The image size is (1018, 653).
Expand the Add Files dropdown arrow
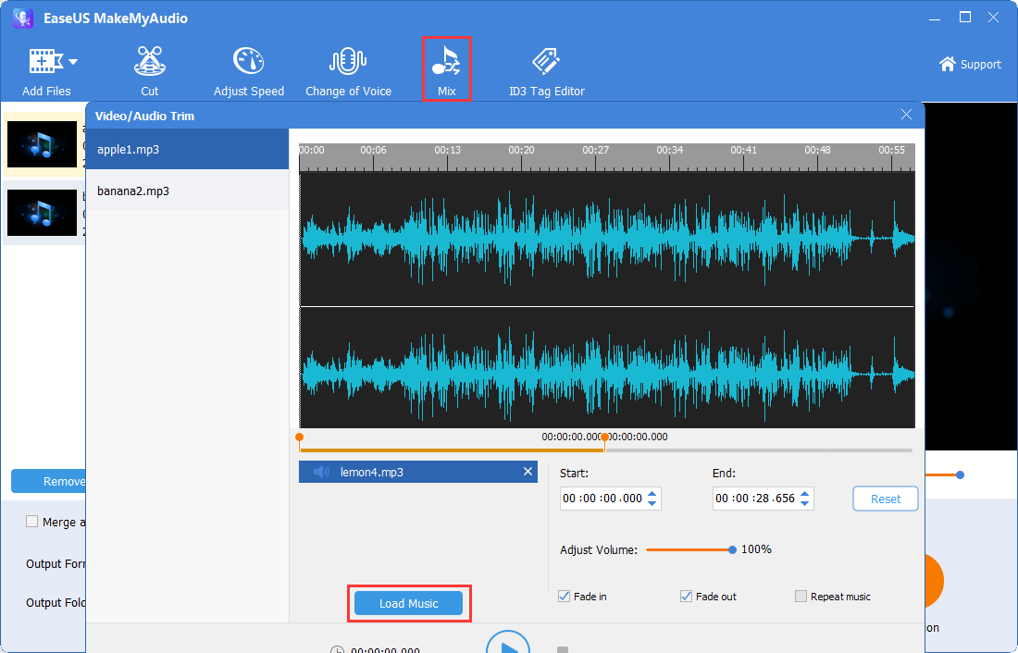click(73, 62)
